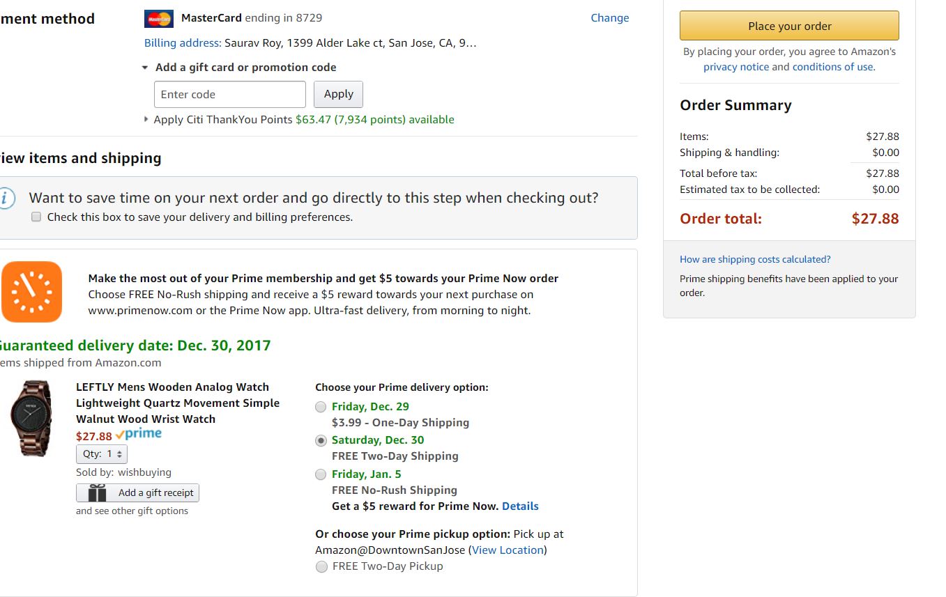Viewport: 946px width, 597px height.
Task: Click Change to update payment method
Action: (609, 17)
